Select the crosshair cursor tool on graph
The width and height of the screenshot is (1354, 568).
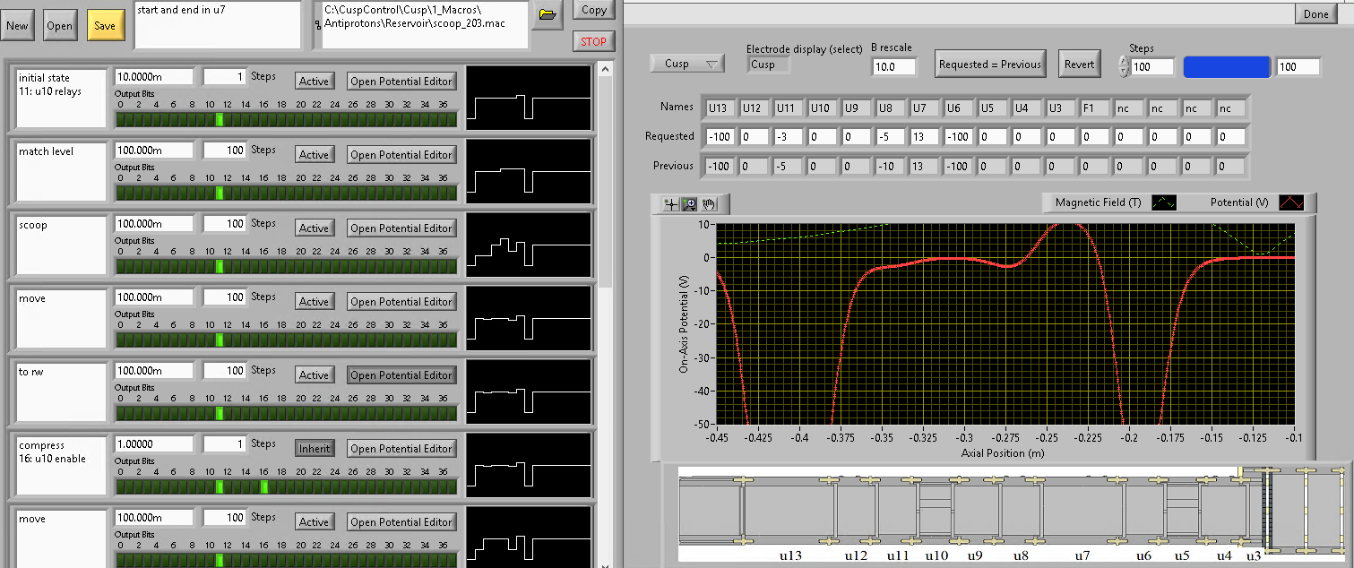(x=670, y=203)
